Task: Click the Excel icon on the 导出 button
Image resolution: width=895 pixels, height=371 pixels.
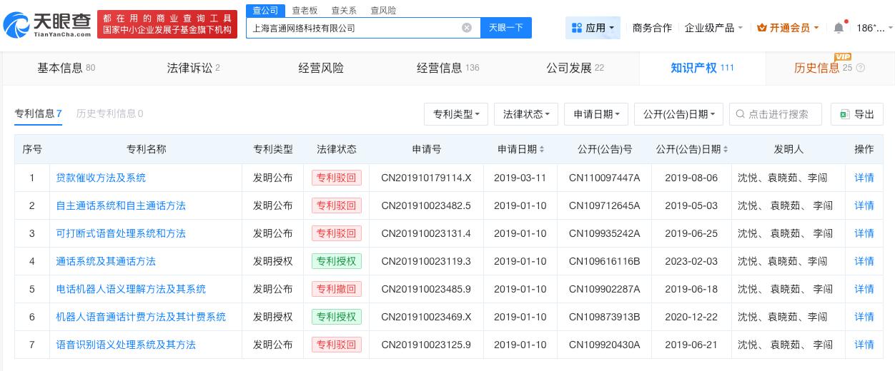Action: 844,114
